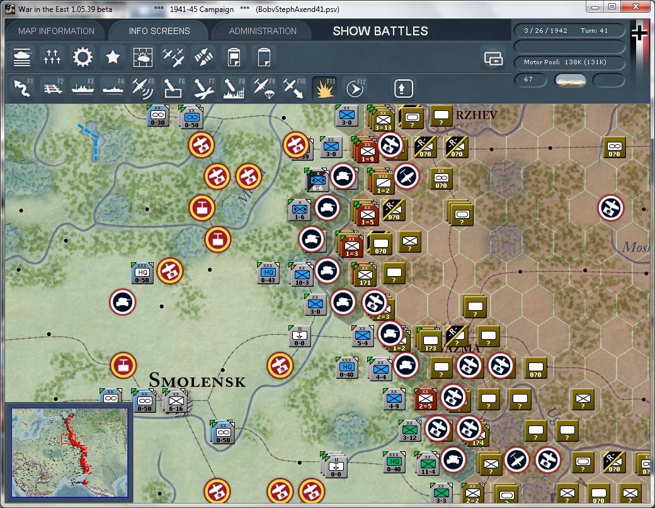Open the air doctrine planes icon

point(173,57)
